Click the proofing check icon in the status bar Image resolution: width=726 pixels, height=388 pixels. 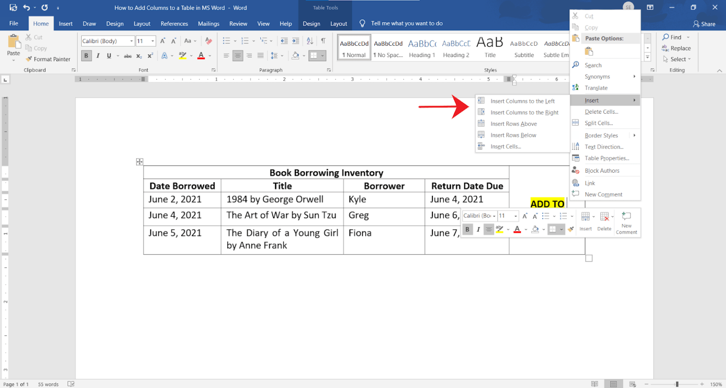(x=71, y=384)
